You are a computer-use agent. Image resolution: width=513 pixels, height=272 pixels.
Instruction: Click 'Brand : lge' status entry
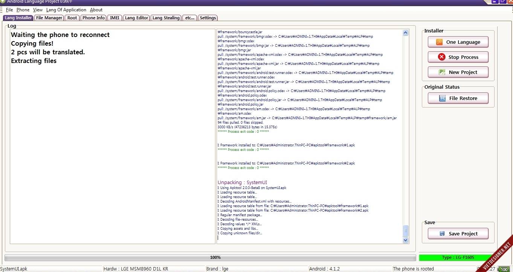217,269
